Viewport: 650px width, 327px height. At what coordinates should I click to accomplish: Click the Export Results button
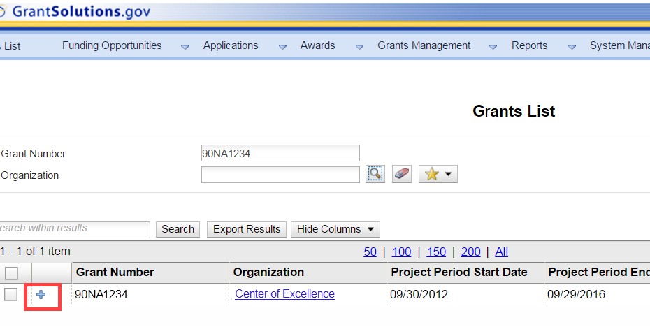(247, 229)
